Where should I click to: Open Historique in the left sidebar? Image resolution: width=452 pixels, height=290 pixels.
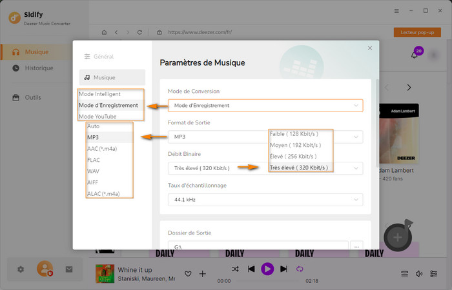[39, 68]
